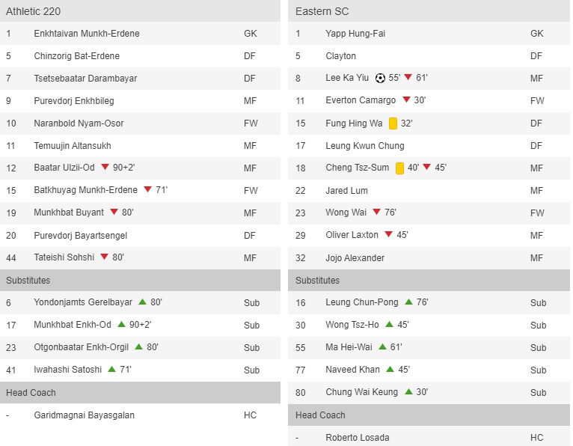Screen dimensions: 573x446
Task: Click red arrow next to Oliver Laxton
Action: click(x=388, y=235)
